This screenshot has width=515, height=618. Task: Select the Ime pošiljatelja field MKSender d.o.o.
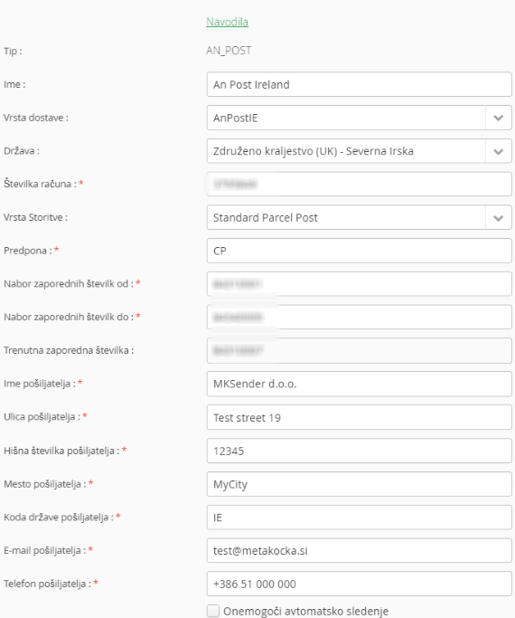point(360,384)
